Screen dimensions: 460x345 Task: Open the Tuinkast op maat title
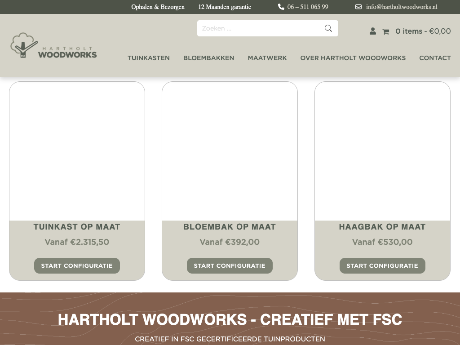[77, 227]
